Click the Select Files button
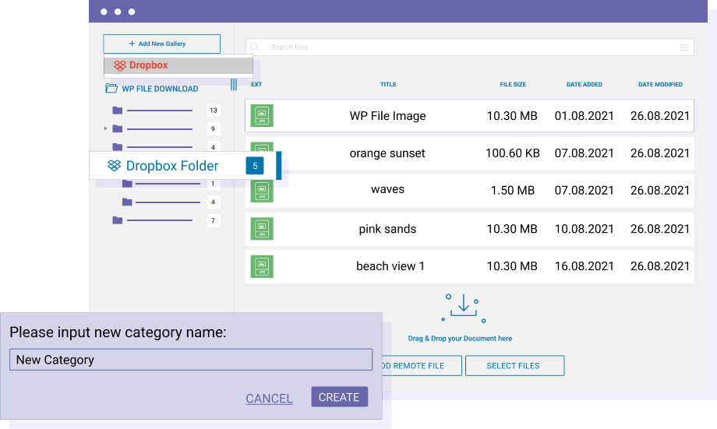Image resolution: width=717 pixels, height=429 pixels. (x=514, y=366)
